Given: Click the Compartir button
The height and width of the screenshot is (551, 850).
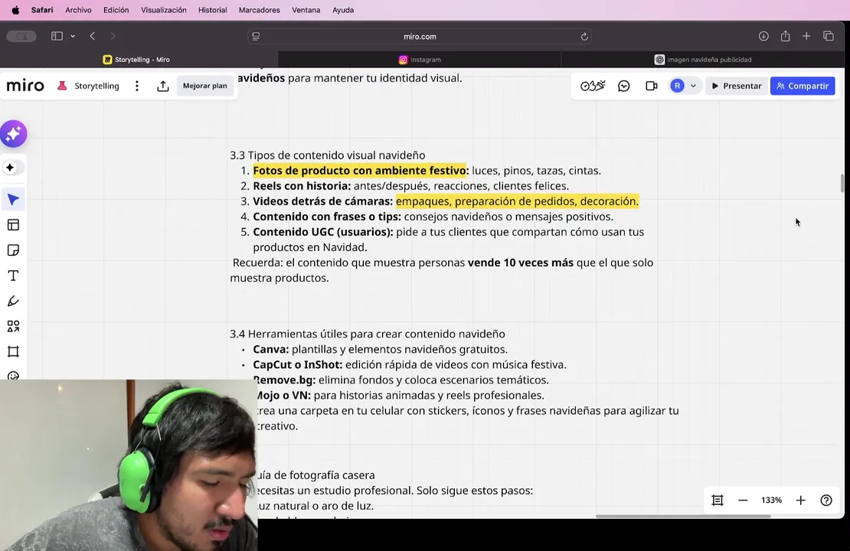Looking at the screenshot, I should click(x=803, y=86).
